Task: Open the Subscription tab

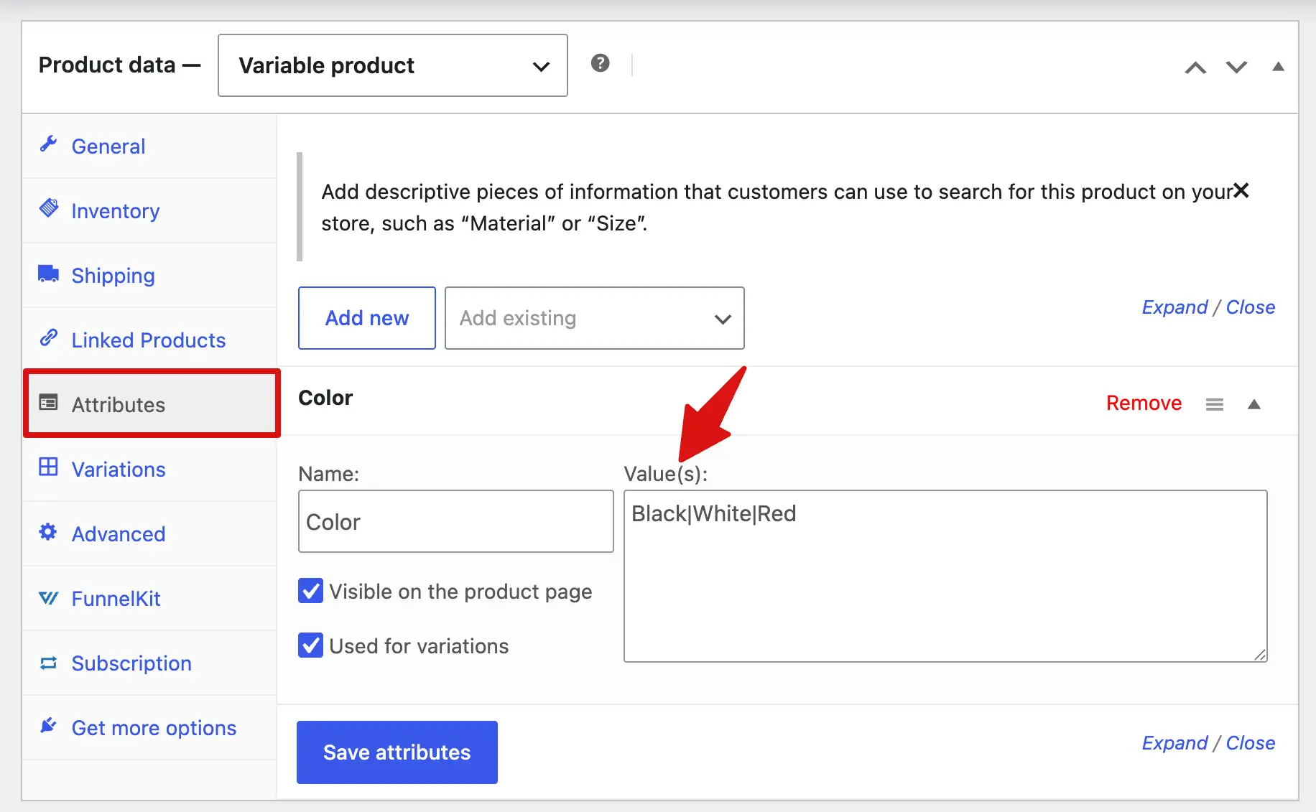Action: (149, 663)
